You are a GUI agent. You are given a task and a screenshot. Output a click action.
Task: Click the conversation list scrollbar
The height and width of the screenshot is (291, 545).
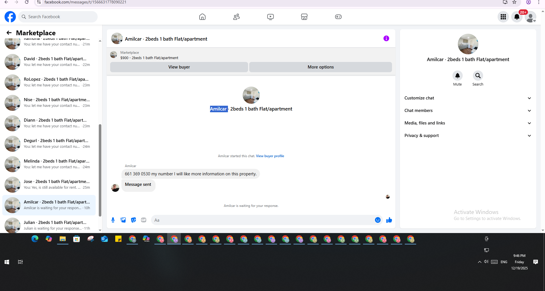click(100, 170)
